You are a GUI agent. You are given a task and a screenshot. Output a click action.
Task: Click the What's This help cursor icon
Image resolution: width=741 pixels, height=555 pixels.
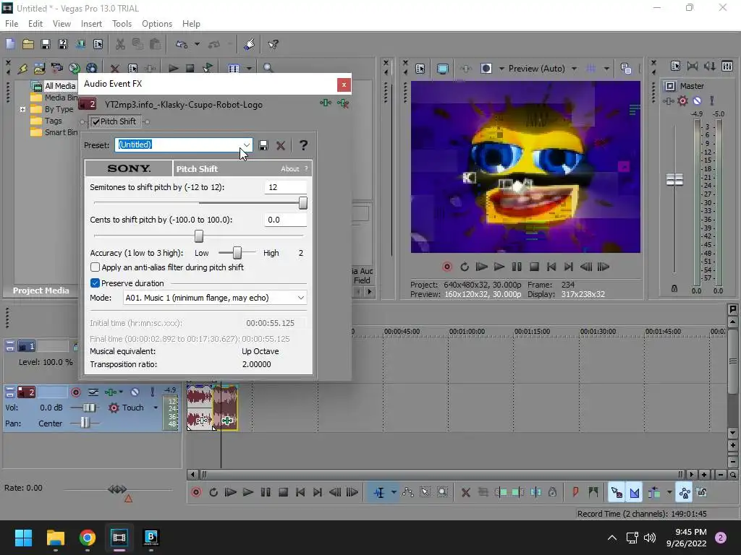pos(273,44)
